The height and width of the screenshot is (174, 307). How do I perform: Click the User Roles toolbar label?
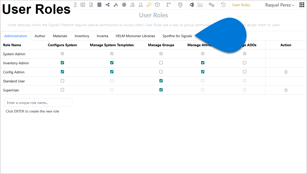241,5
